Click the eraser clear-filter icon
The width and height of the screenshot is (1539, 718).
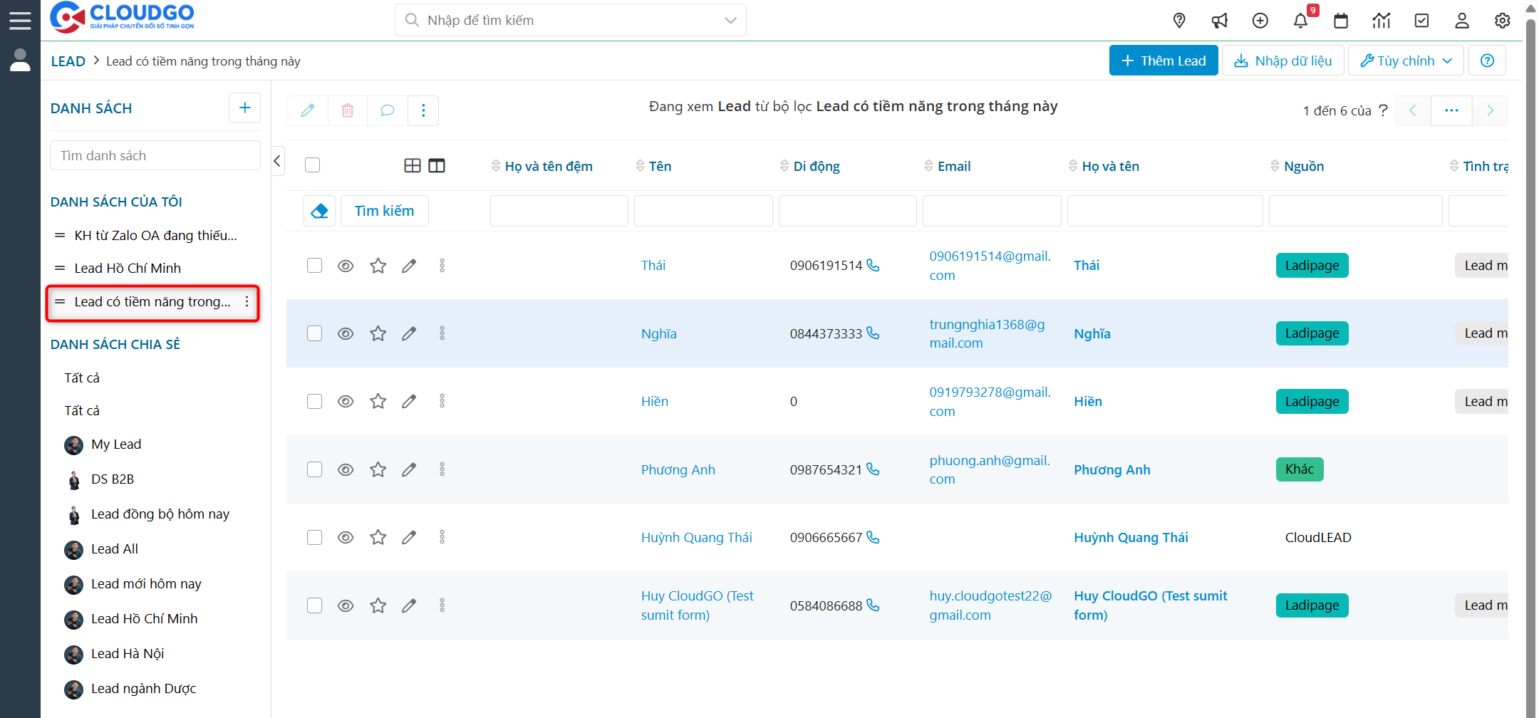click(x=319, y=211)
